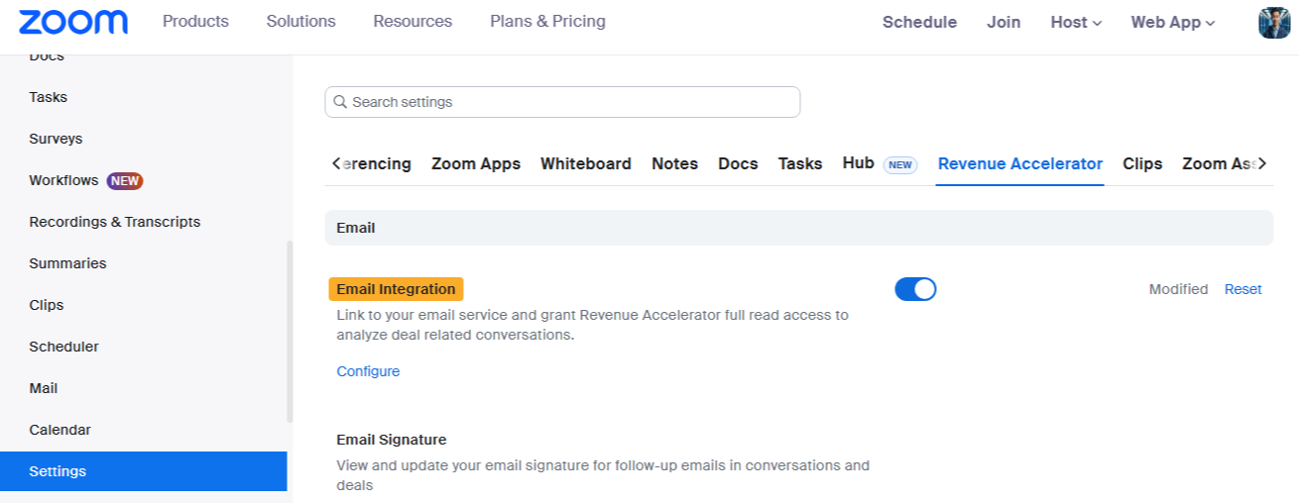The height and width of the screenshot is (503, 1299).
Task: Open the user profile avatar
Action: point(1274,22)
